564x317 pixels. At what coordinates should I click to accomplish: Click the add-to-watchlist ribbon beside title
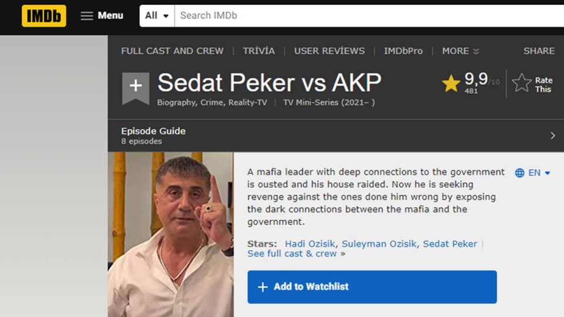point(135,87)
